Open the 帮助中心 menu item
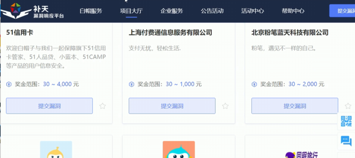Screen dimensions: 355x158 (293, 11)
